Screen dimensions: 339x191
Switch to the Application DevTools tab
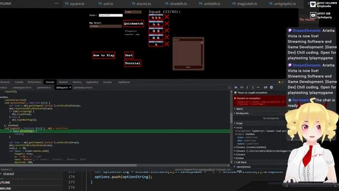[92, 82]
